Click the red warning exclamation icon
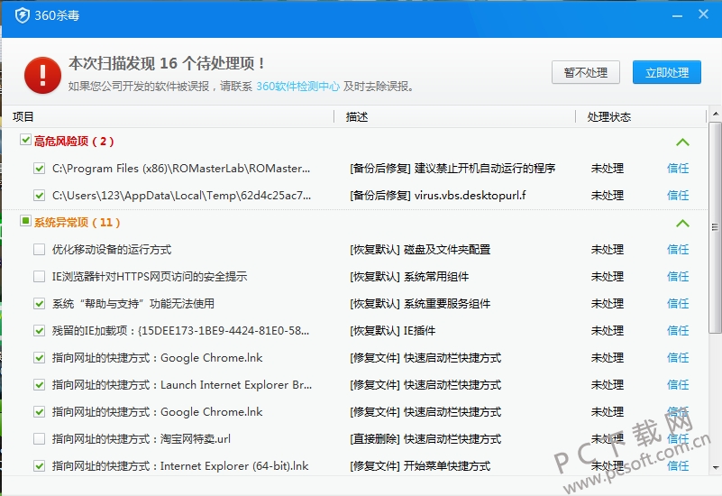The image size is (722, 496). pyautogui.click(x=41, y=75)
